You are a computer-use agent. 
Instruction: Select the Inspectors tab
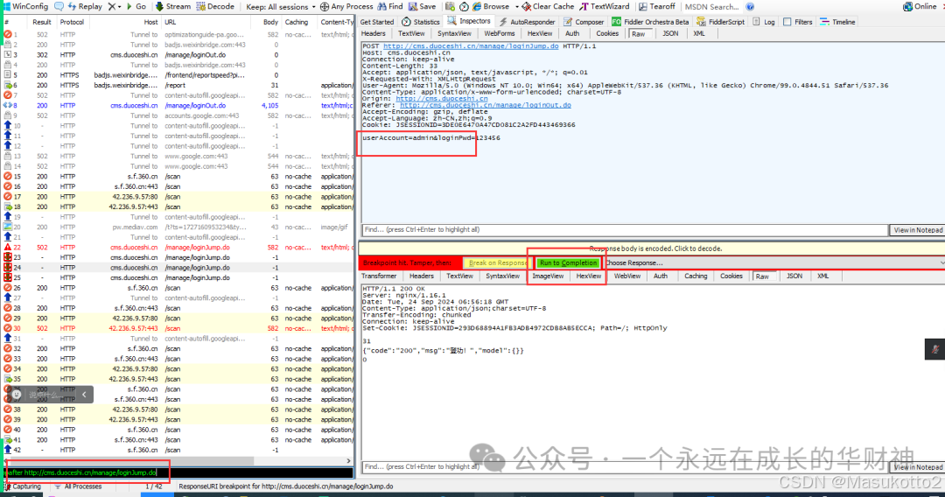tap(469, 21)
